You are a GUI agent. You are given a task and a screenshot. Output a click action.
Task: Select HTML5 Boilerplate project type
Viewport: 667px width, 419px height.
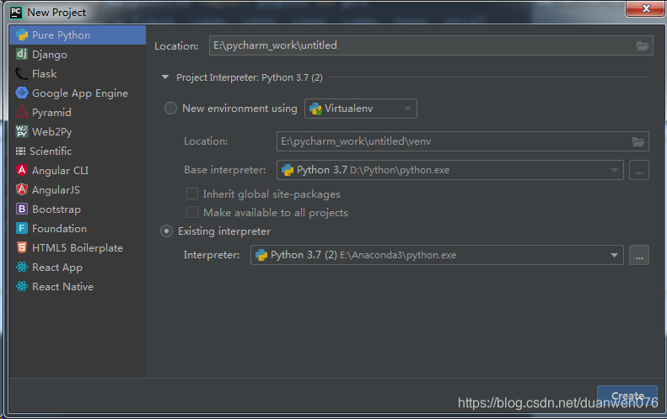pyautogui.click(x=78, y=247)
